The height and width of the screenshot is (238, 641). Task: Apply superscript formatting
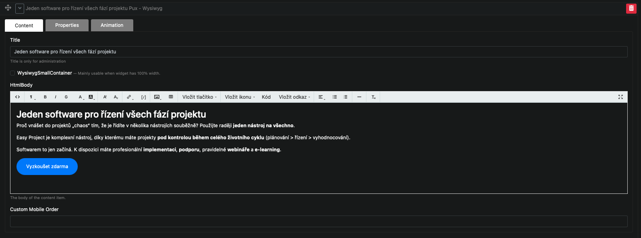[105, 97]
